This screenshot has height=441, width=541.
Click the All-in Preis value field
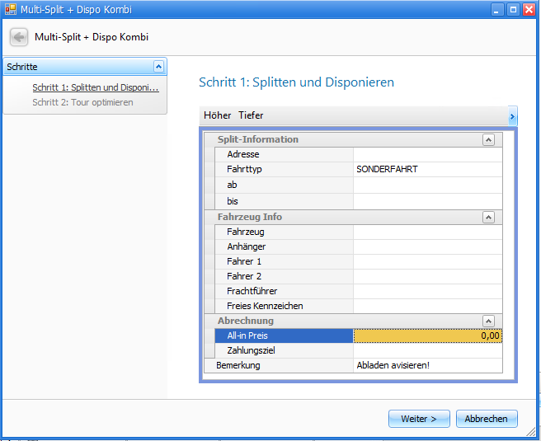point(426,335)
